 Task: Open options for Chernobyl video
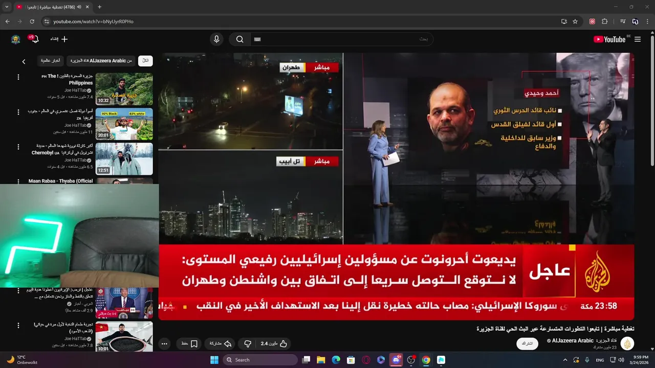(x=18, y=147)
